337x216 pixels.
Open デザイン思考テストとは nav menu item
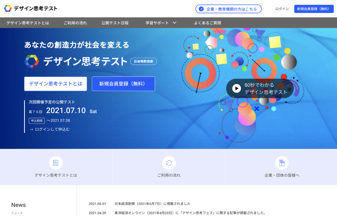[x=28, y=23]
